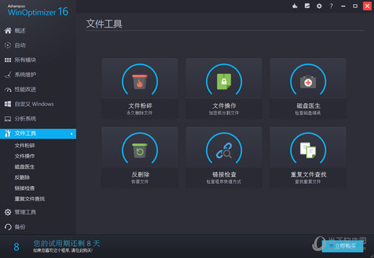Open the 文件操作 green lock file icon

(x=224, y=81)
